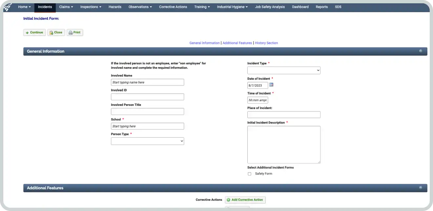Open the Industrial Hygiene menu
This screenshot has height=211, width=433.
point(232,7)
